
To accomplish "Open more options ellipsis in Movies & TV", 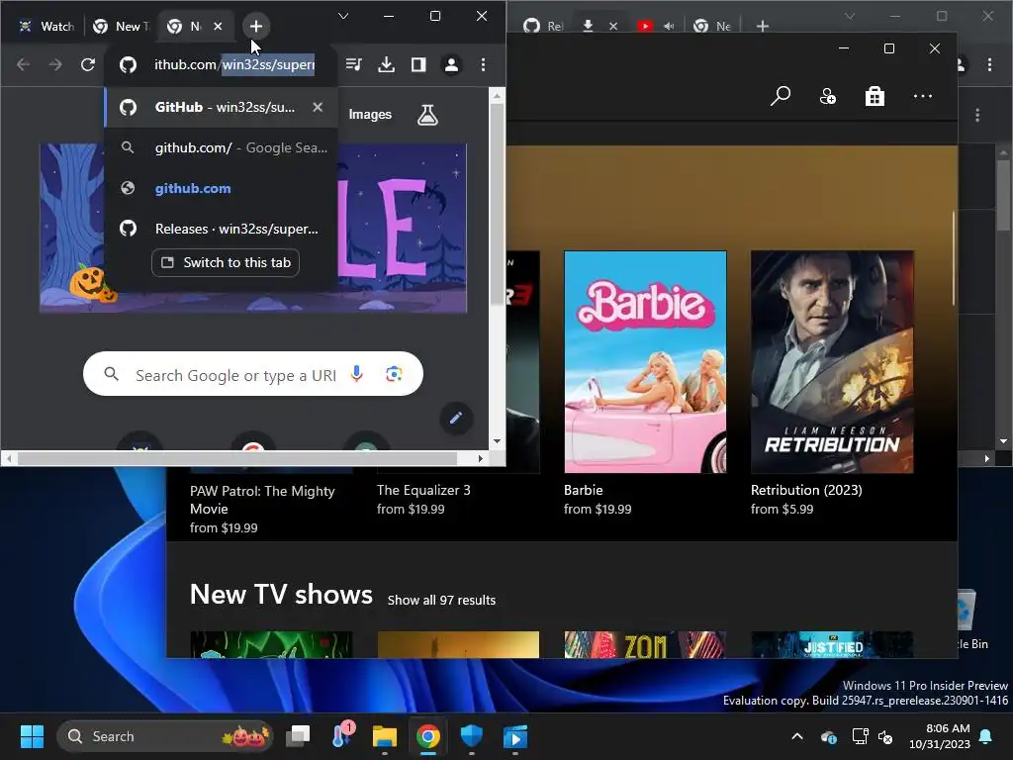I will pos(923,96).
